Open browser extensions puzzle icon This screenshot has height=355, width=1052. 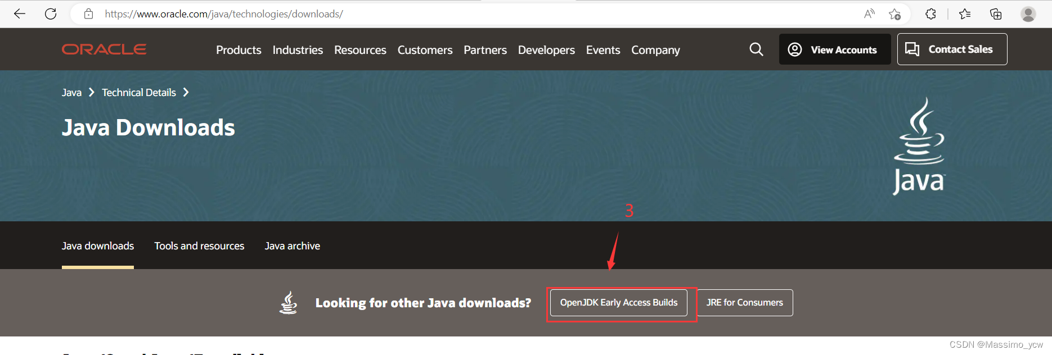[930, 14]
